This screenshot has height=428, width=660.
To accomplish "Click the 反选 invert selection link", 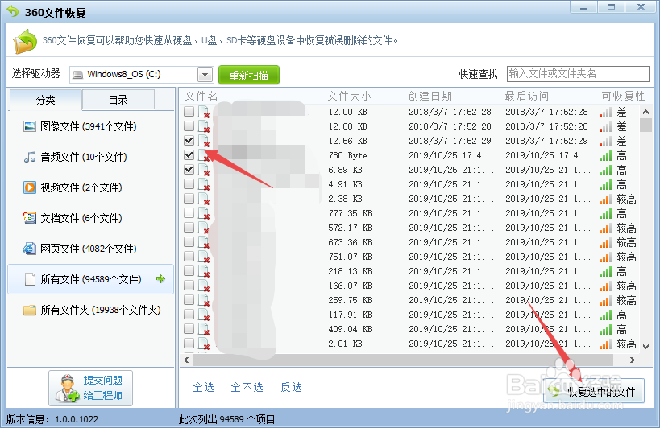I will click(x=291, y=387).
